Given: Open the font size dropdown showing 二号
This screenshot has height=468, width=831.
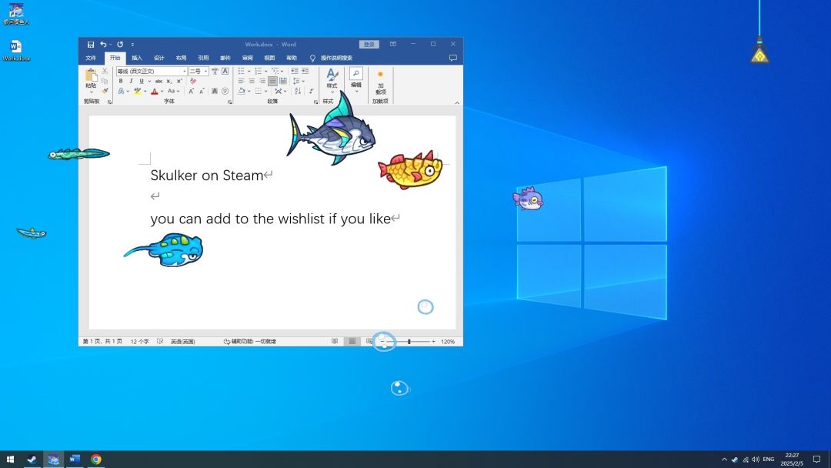Looking at the screenshot, I should (205, 71).
